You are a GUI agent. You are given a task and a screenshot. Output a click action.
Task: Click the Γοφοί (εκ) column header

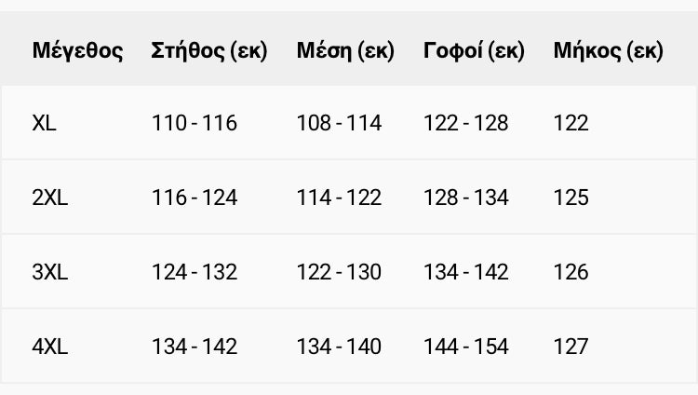tap(474, 50)
